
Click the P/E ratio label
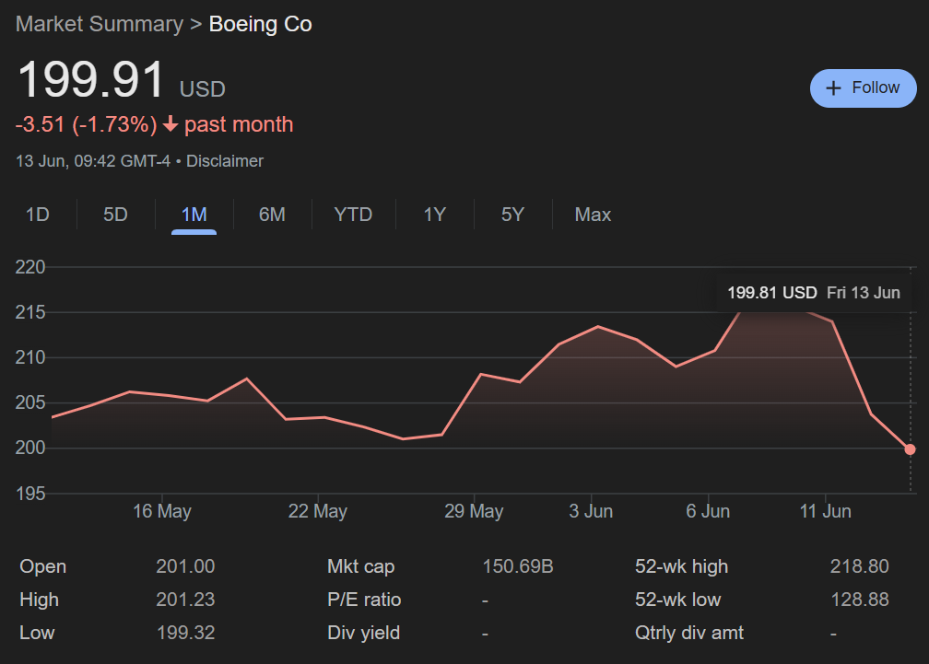364,600
